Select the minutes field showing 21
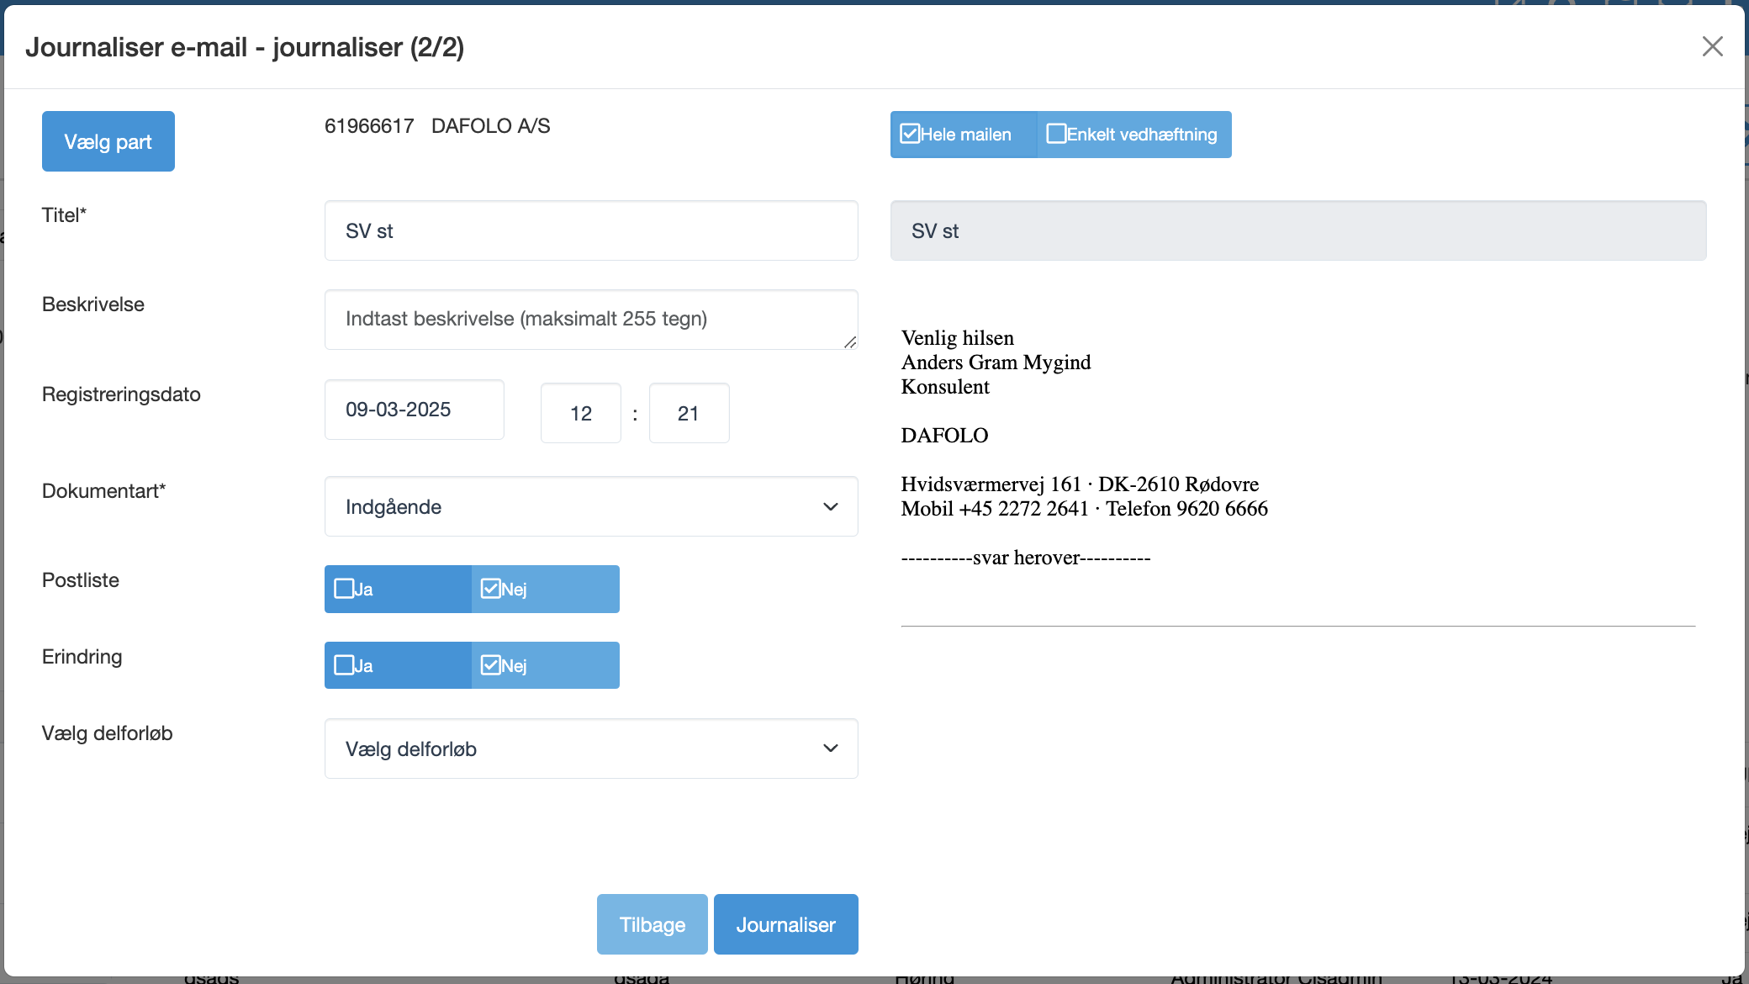 [688, 413]
